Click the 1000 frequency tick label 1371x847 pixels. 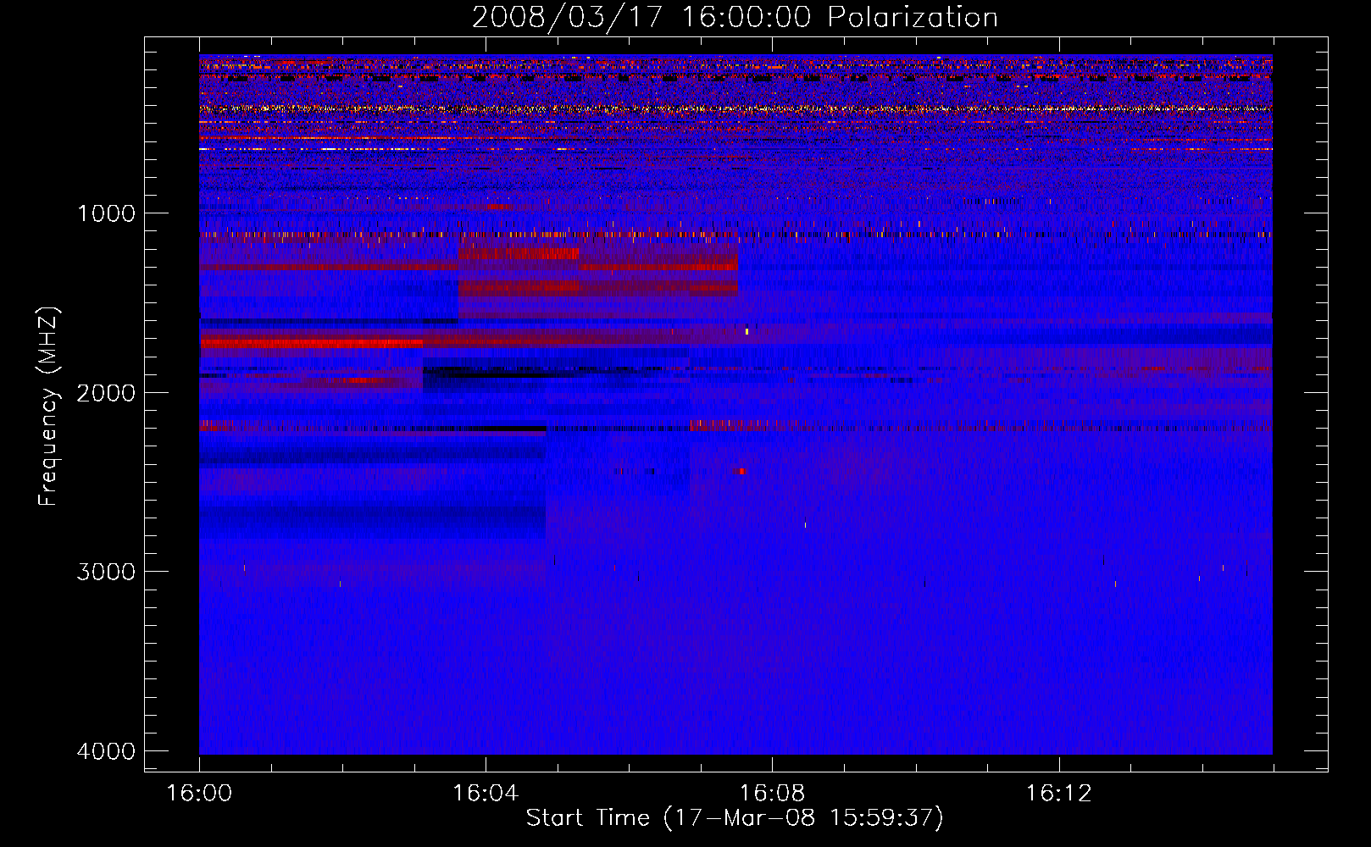coord(106,213)
